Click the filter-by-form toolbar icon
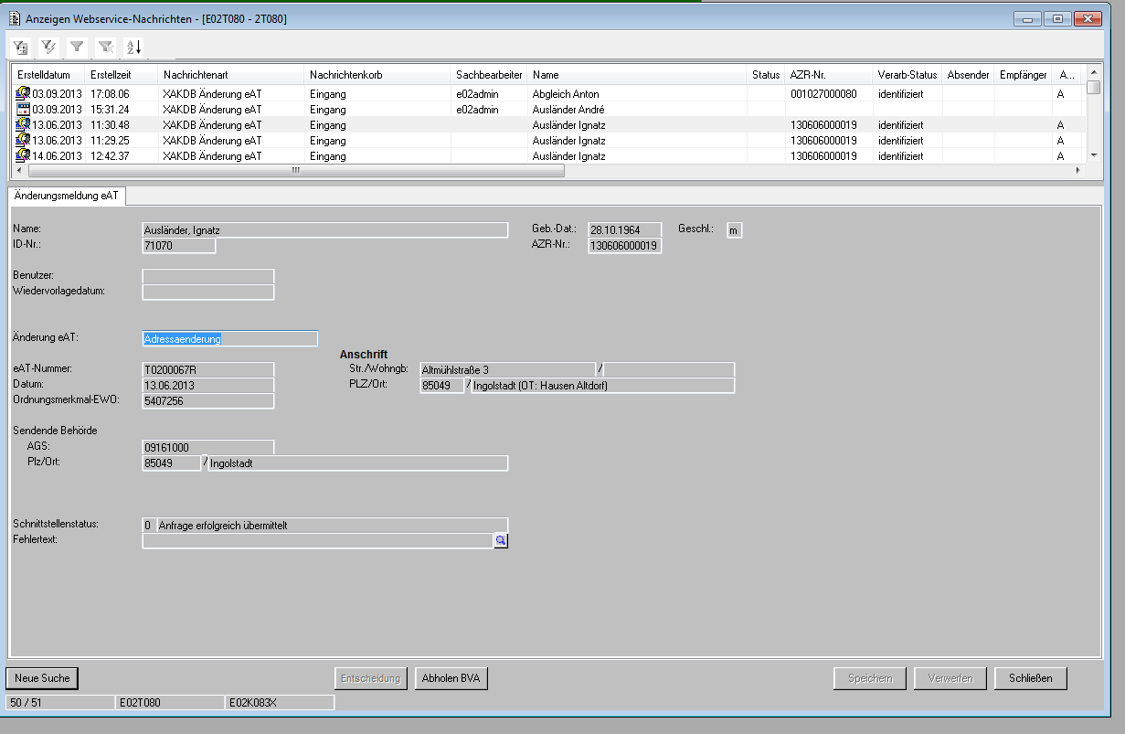This screenshot has height=734, width=1125. (21, 47)
